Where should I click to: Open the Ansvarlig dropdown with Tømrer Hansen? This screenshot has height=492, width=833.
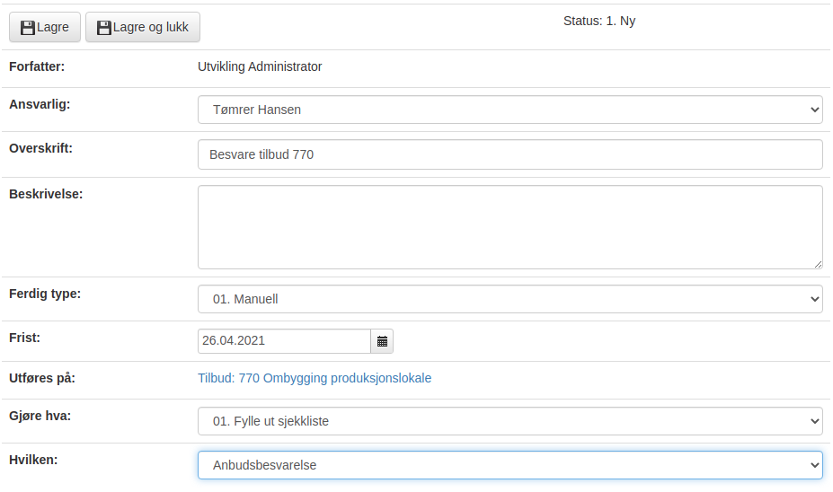coord(510,110)
